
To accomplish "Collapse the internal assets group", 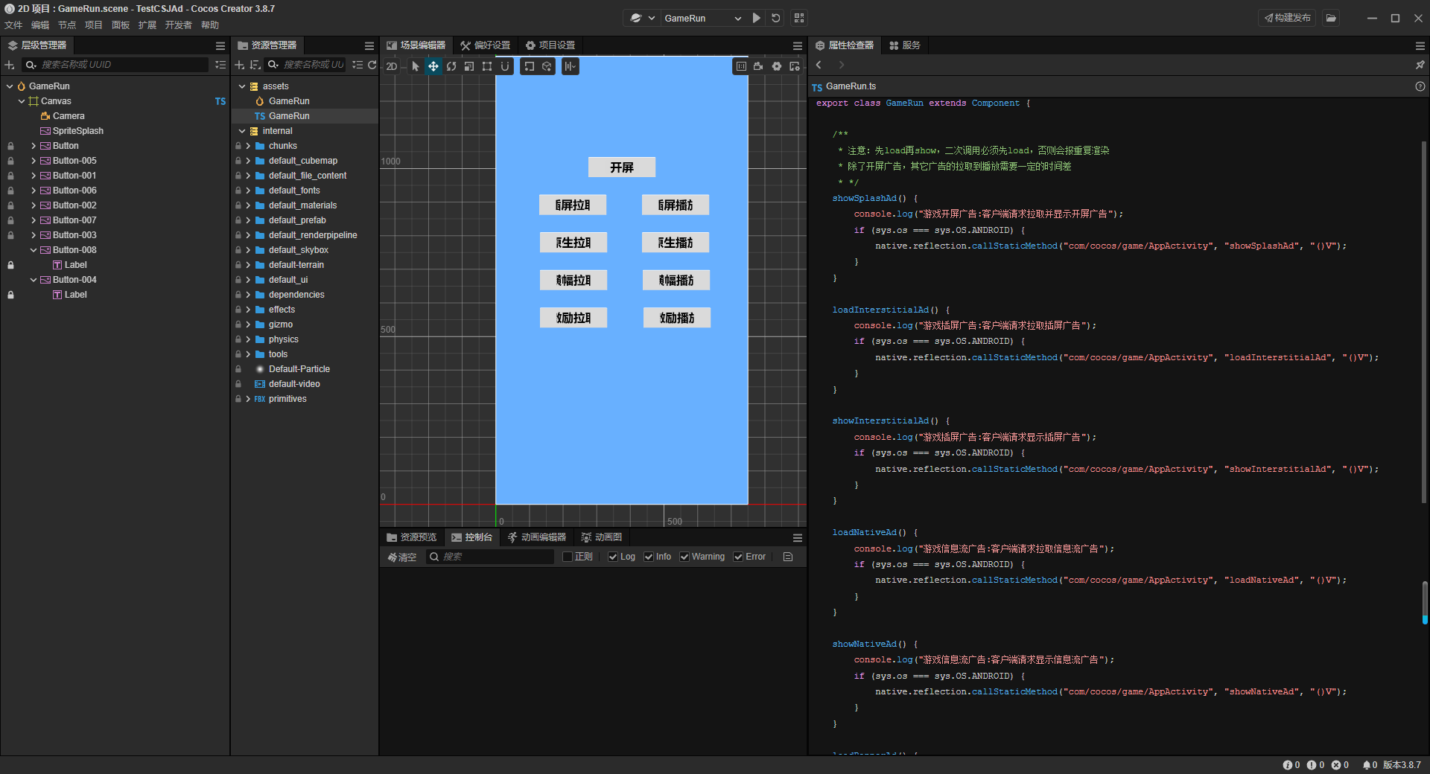I will (x=242, y=131).
